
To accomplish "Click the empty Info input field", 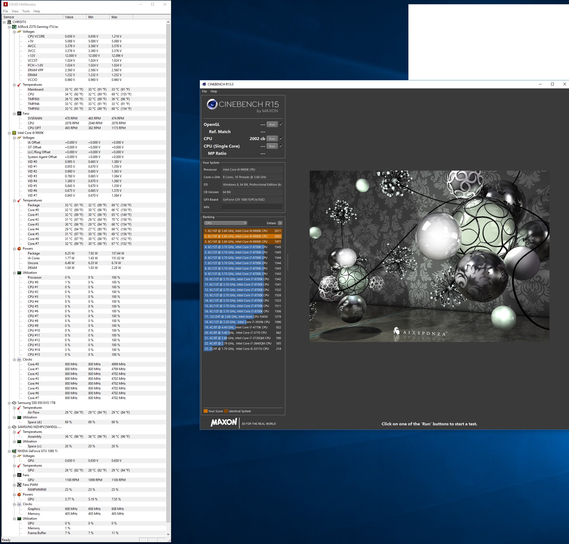I will (252, 207).
